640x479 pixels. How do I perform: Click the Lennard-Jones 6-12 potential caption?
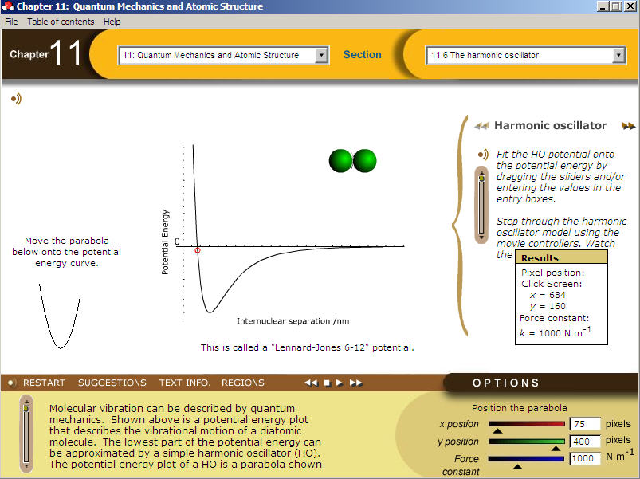[x=308, y=347]
